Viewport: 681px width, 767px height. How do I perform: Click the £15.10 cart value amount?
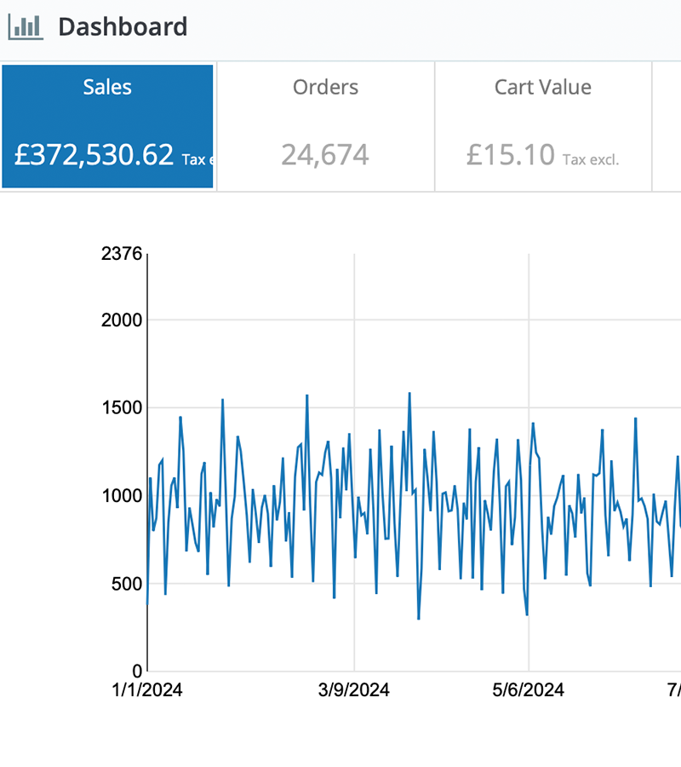[x=510, y=154]
